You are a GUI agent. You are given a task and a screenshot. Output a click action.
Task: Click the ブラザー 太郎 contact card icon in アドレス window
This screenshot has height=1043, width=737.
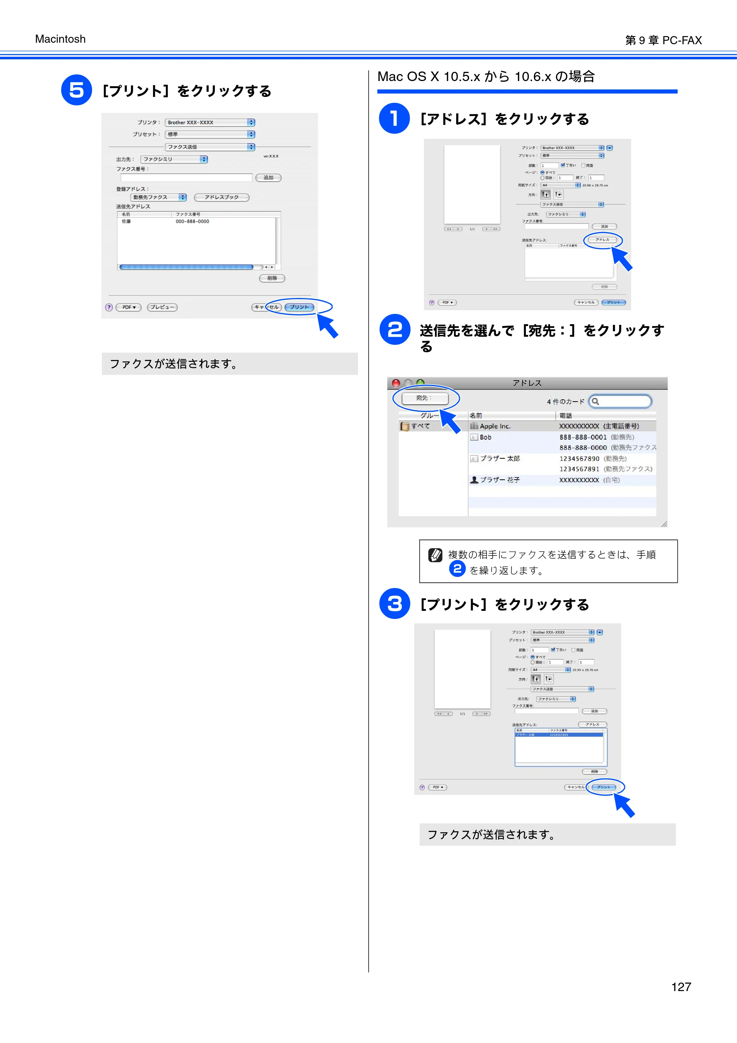[474, 458]
